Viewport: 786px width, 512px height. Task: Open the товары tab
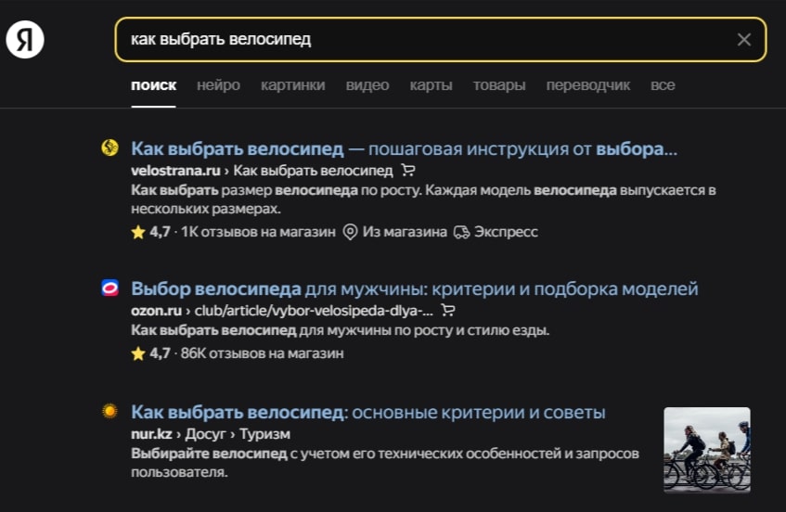point(498,85)
